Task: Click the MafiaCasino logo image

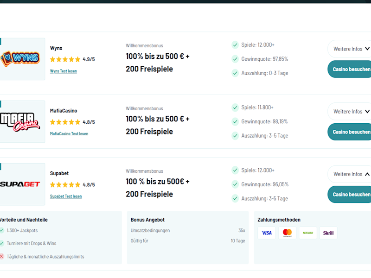Action: [x=20, y=122]
